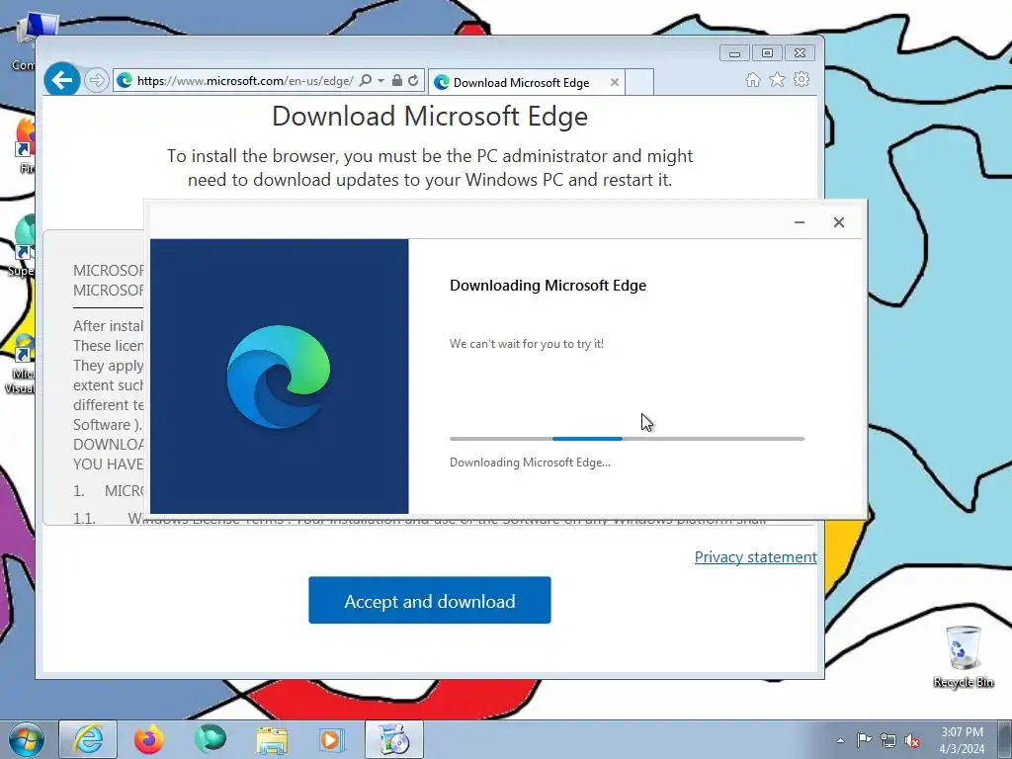The image size is (1012, 759).
Task: Open the Windows Start menu
Action: click(x=27, y=739)
